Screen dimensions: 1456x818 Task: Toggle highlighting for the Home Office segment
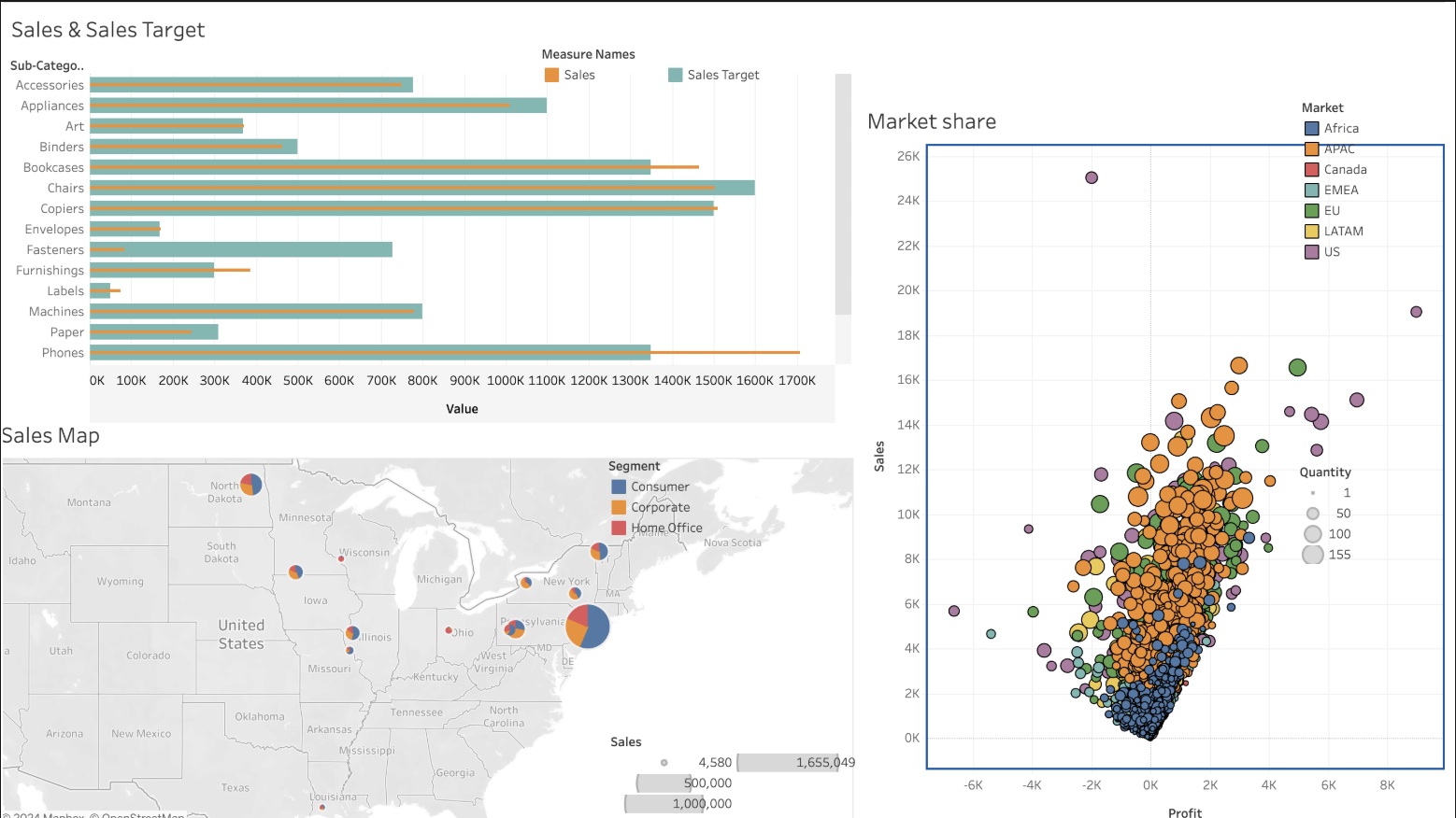(x=618, y=528)
